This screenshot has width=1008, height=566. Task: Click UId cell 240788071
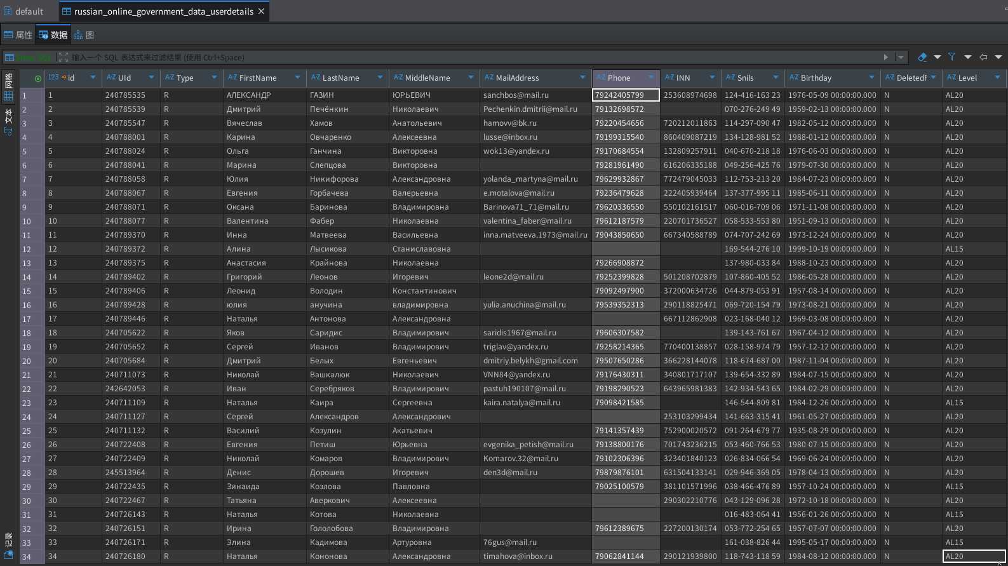point(125,207)
